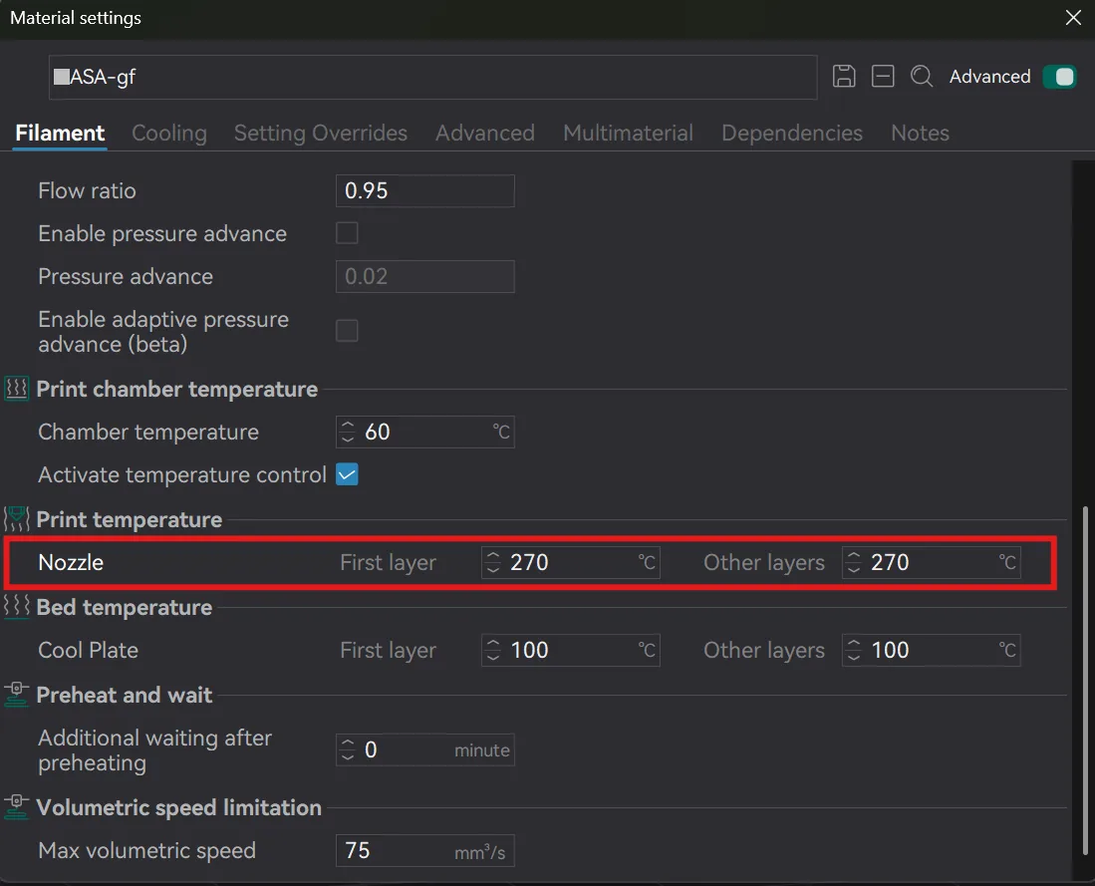Toggle the Advanced mode switch
Screen dimensions: 1095x886
[x=1059, y=77]
